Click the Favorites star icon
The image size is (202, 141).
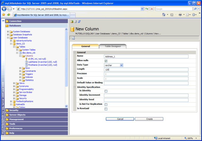pyautogui.click(x=4, y=15)
